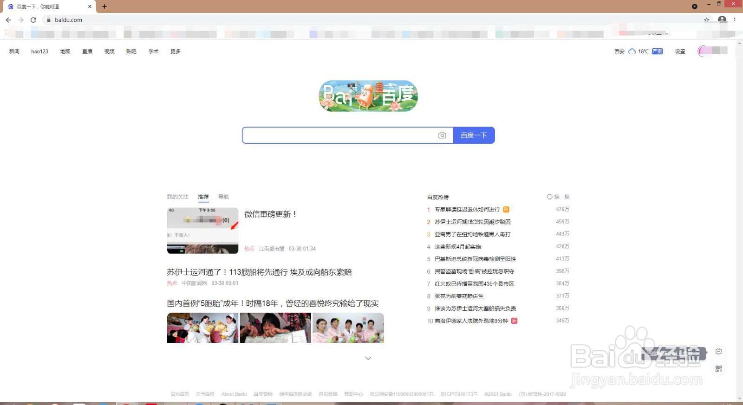Open the About Baidu footer link
Screen dimensions: 743x405
pyautogui.click(x=234, y=394)
